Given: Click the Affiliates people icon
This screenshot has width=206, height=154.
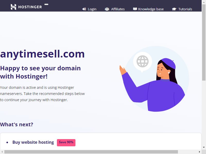Looking at the screenshot, I should pos(107,9).
